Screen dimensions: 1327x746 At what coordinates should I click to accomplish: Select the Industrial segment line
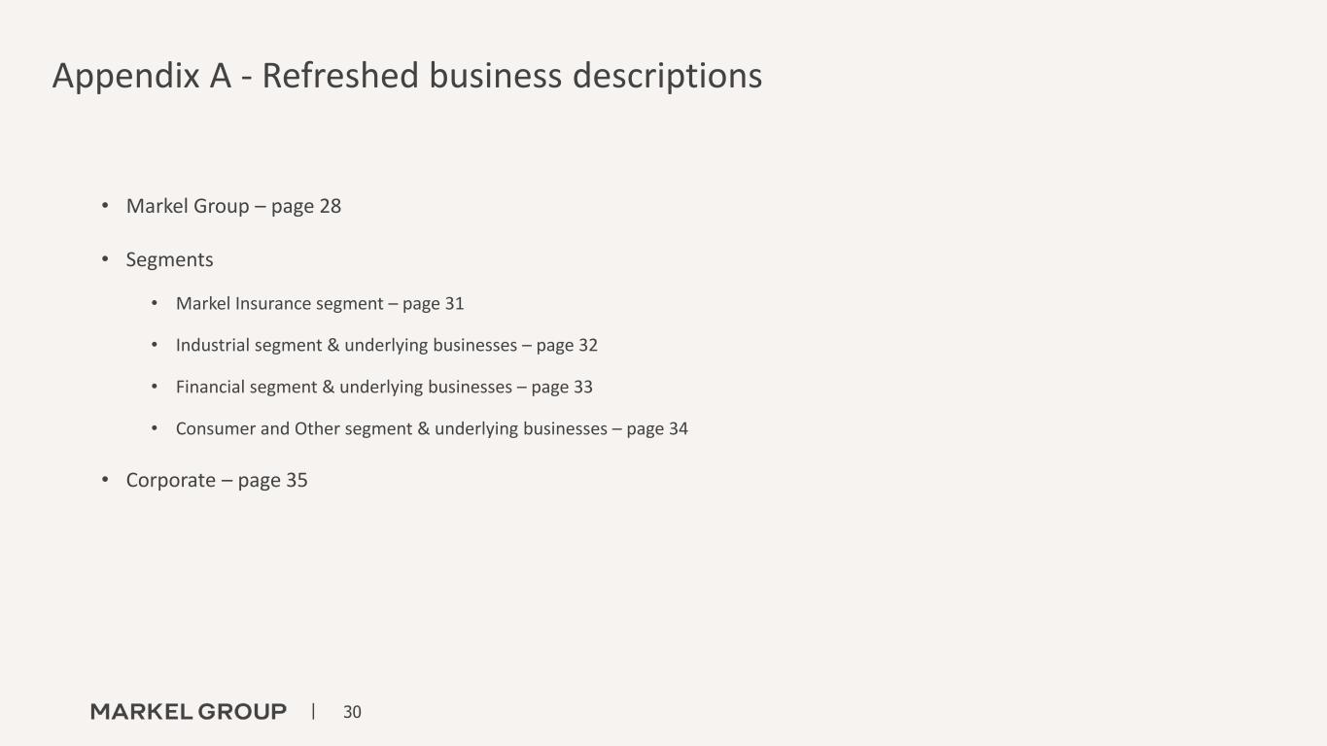pyautogui.click(x=386, y=345)
